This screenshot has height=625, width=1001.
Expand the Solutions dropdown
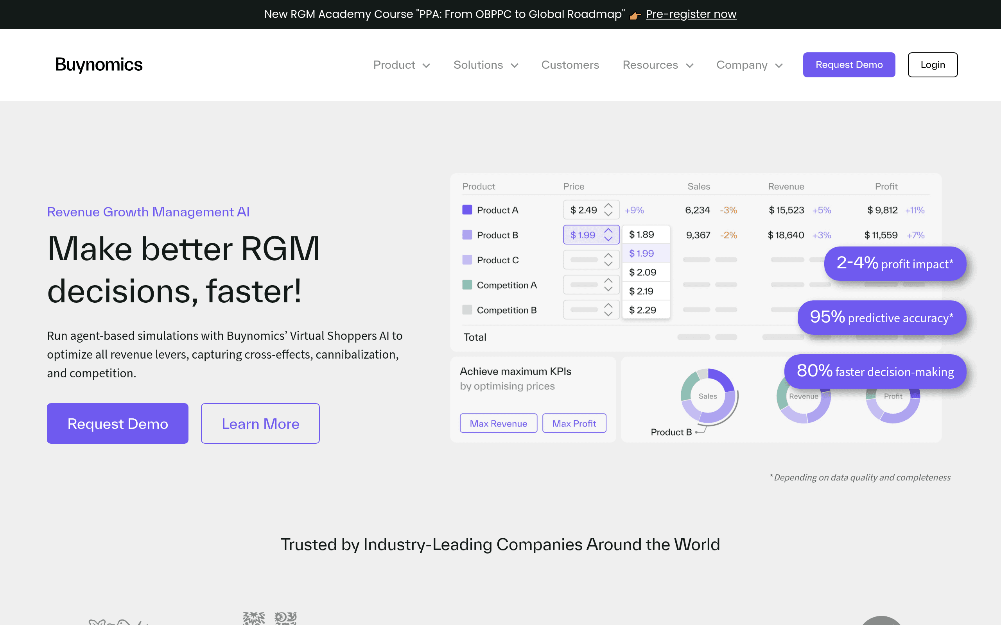[x=486, y=65]
